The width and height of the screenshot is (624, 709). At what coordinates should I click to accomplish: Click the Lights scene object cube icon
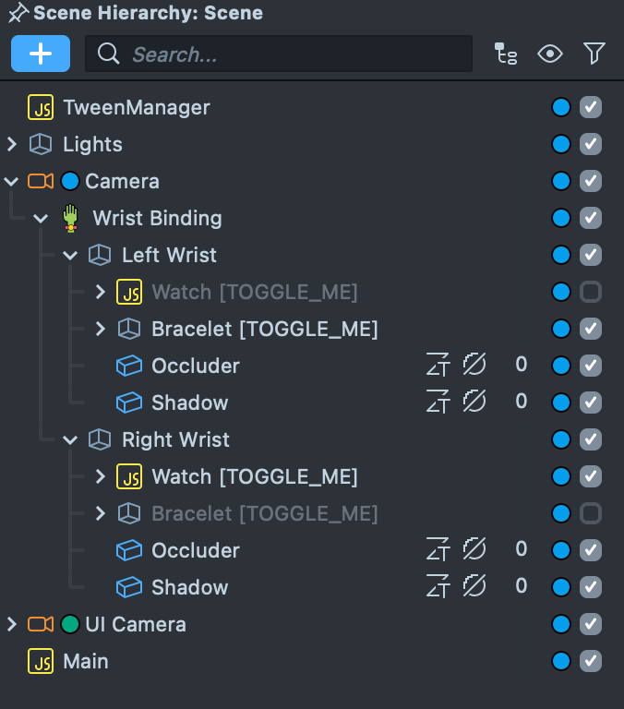click(x=41, y=144)
